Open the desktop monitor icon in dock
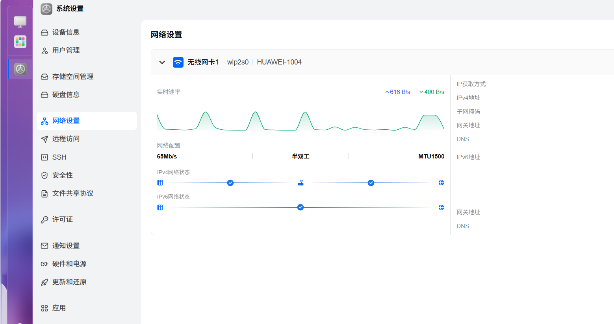This screenshot has width=614, height=324. (x=20, y=22)
